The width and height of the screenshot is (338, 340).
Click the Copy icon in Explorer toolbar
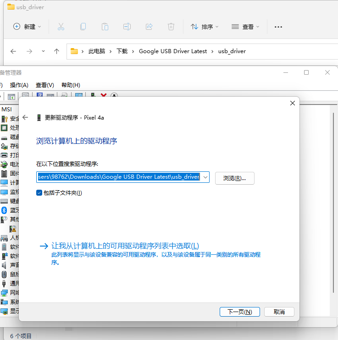[83, 27]
